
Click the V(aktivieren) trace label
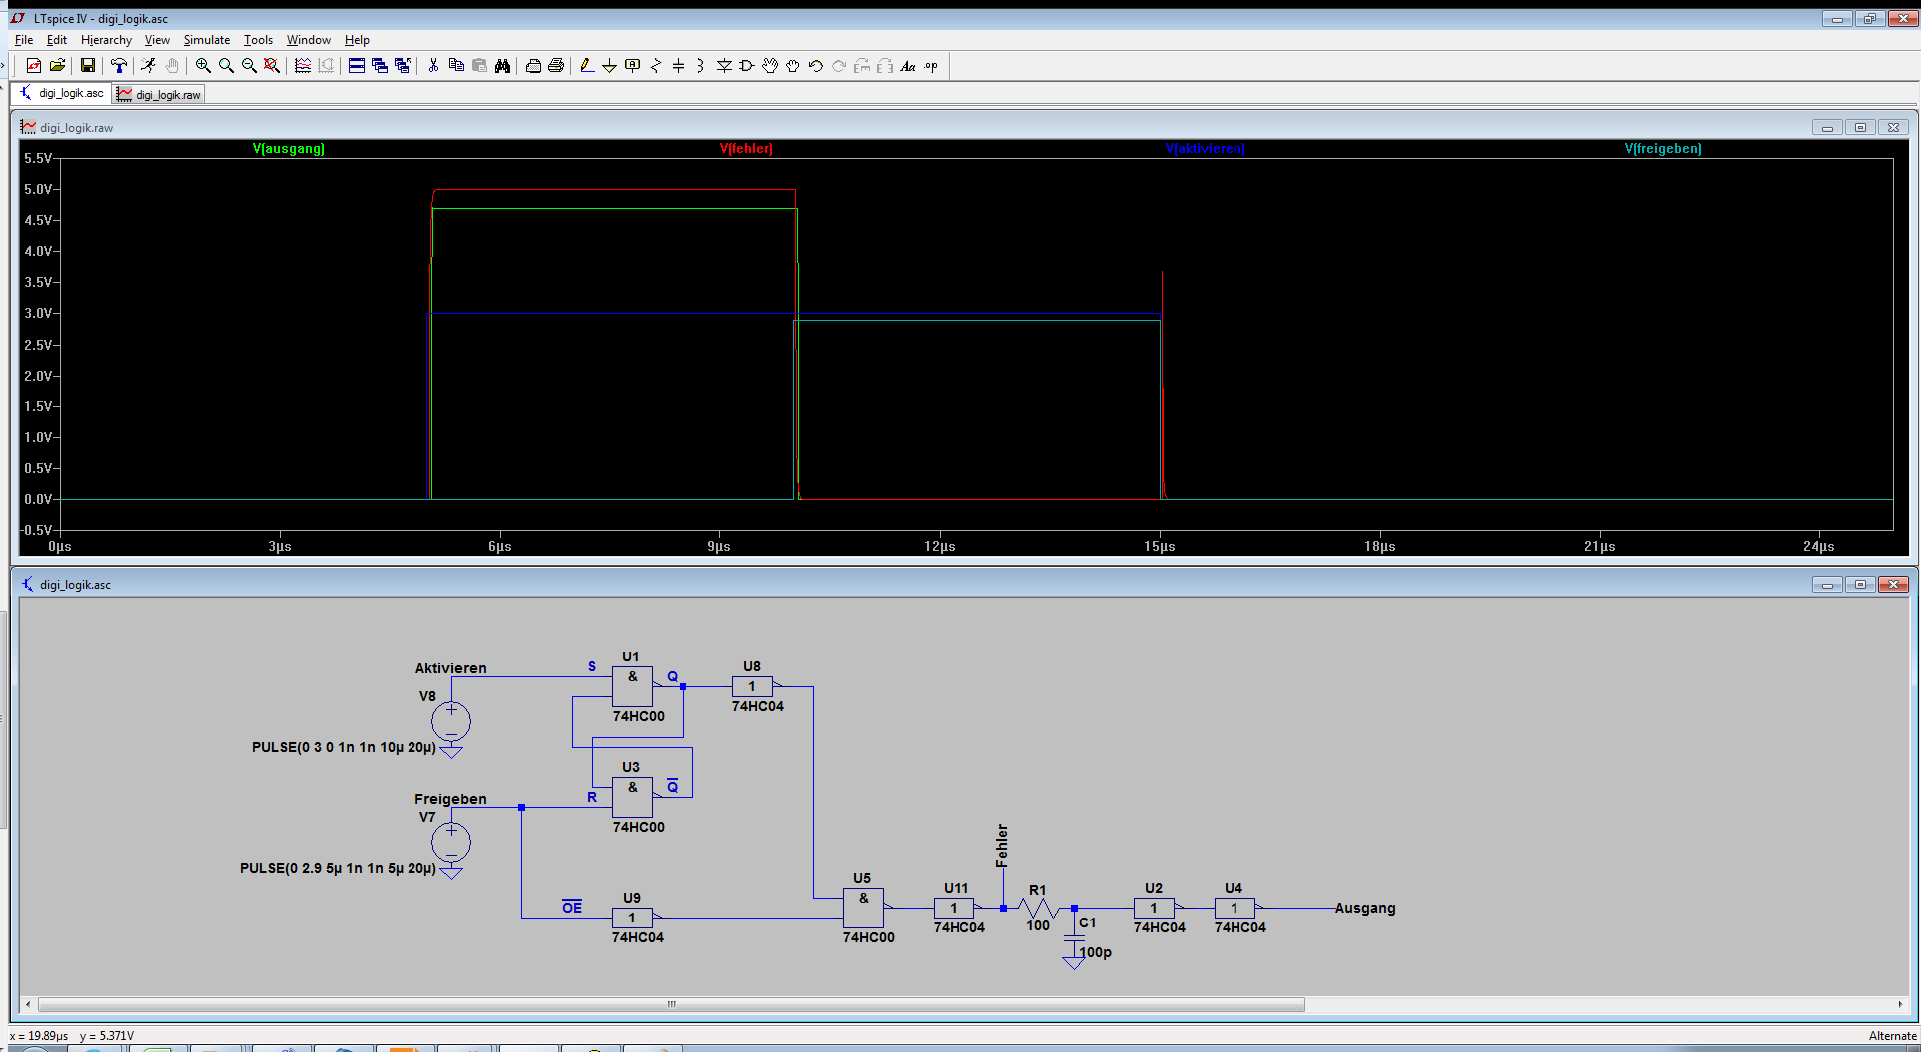coord(1206,148)
